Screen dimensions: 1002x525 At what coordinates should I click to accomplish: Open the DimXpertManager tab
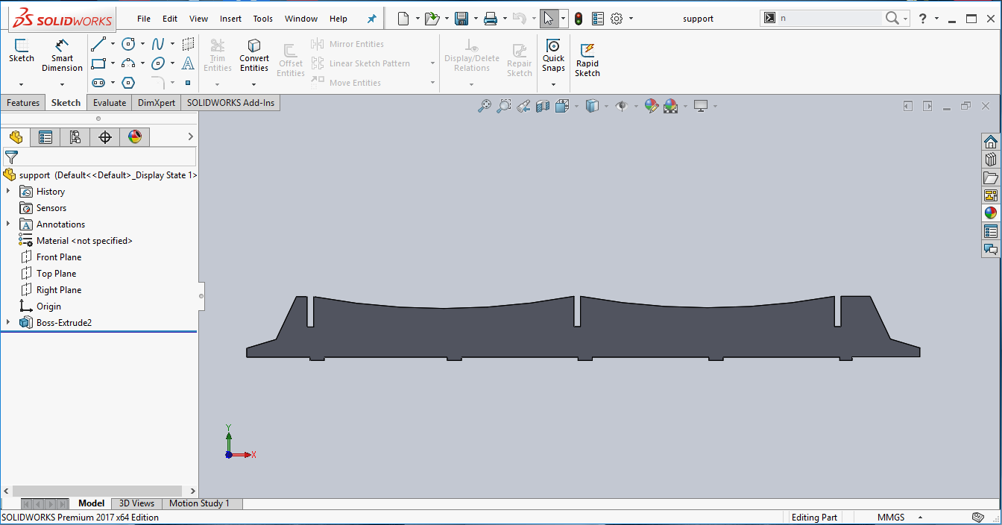pos(105,137)
